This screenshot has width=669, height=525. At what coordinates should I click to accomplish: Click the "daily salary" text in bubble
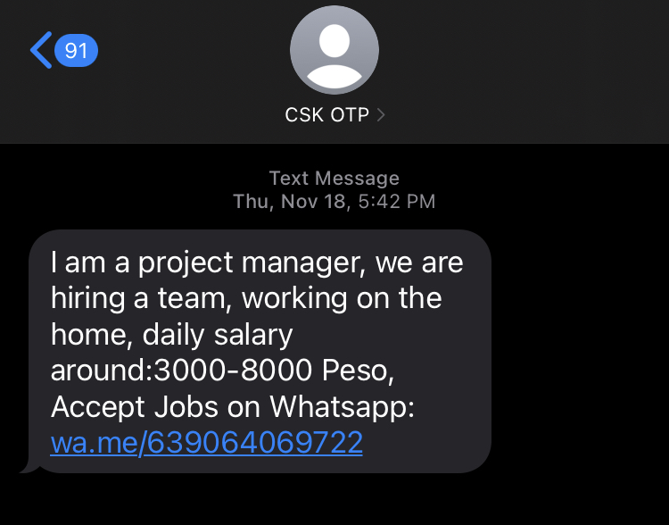(218, 334)
